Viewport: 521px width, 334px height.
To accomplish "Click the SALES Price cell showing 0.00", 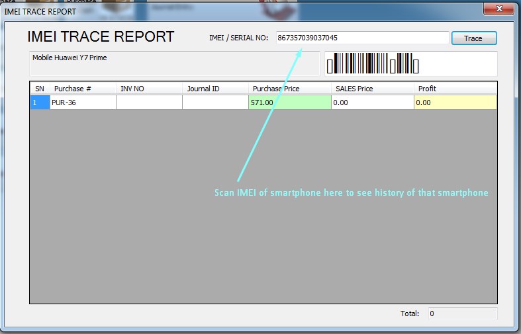I will [x=373, y=103].
